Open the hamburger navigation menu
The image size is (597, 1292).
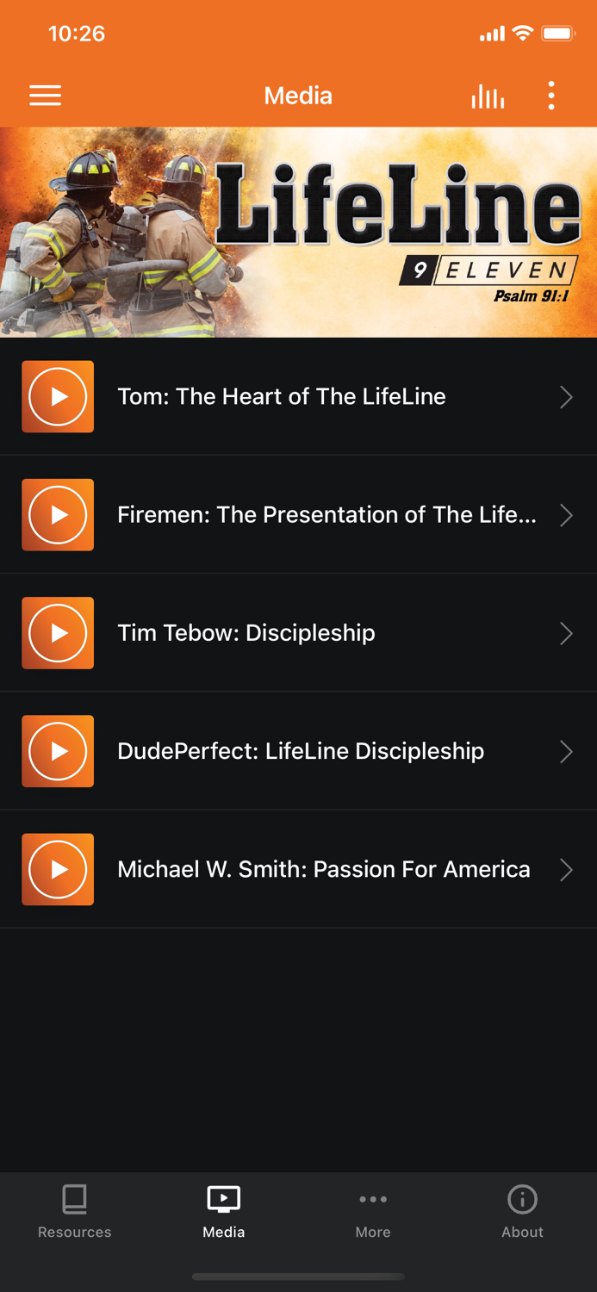[x=45, y=96]
